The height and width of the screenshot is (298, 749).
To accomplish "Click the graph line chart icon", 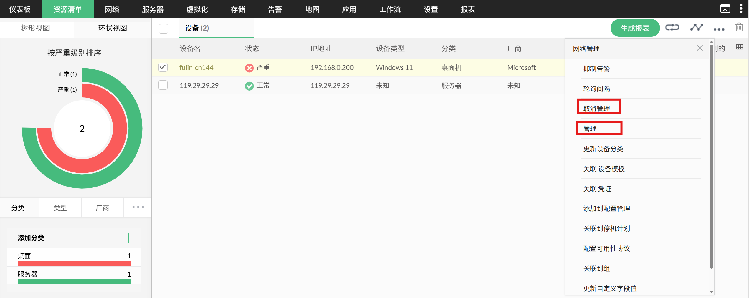I will (697, 27).
